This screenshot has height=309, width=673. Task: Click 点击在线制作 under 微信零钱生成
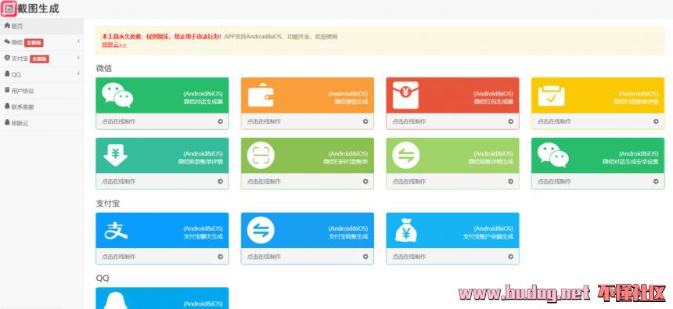click(264, 121)
